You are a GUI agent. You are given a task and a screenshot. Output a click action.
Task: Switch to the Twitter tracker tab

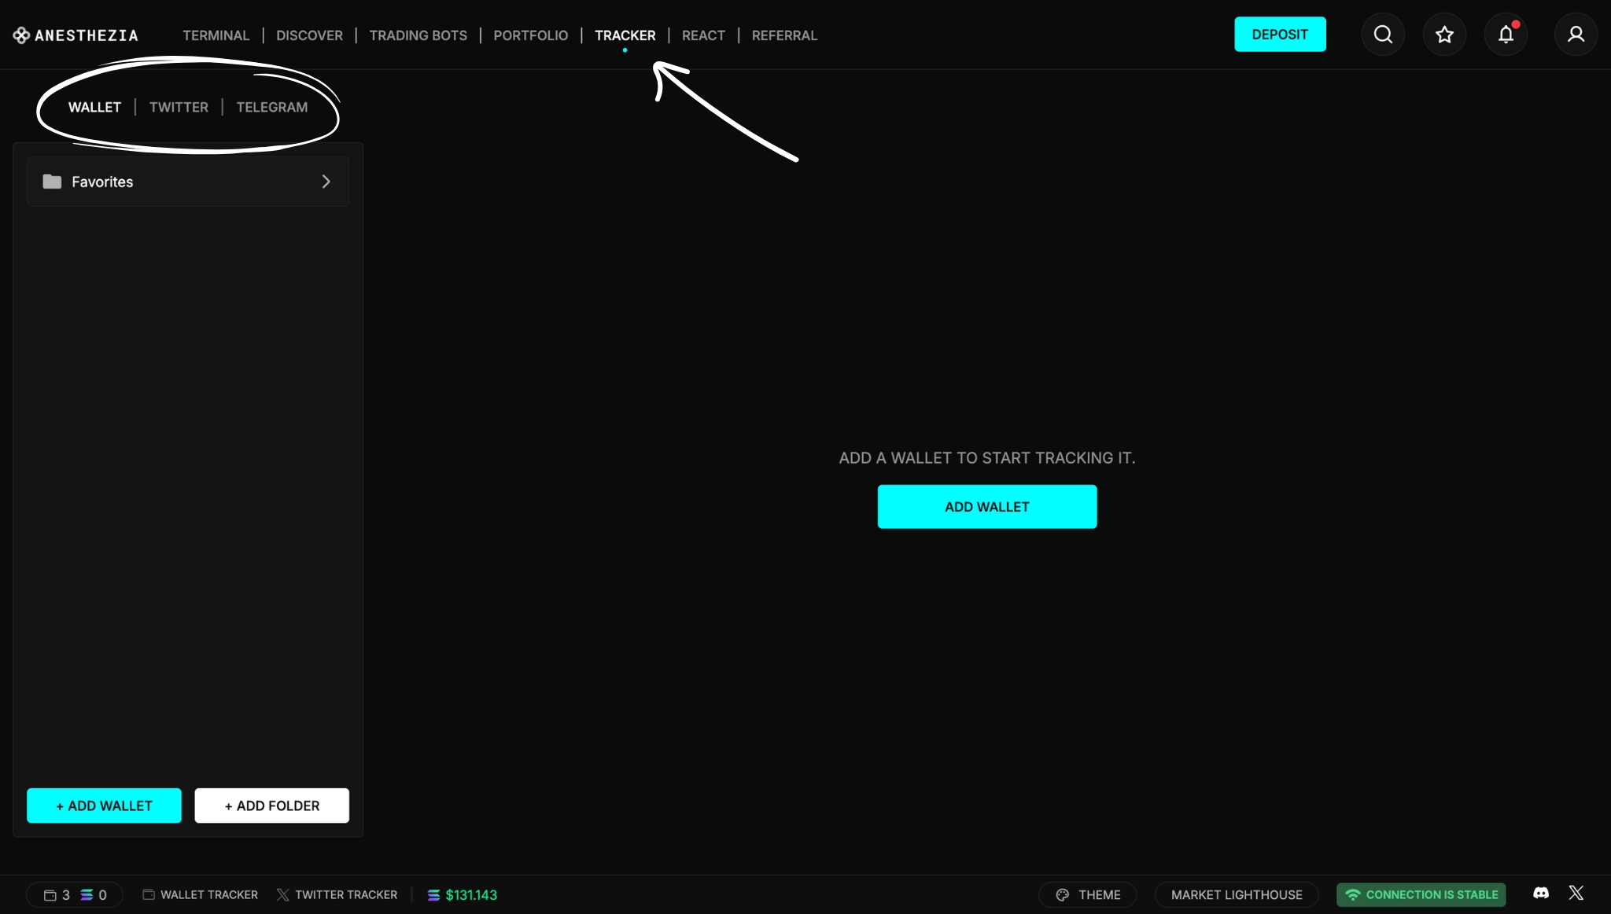tap(179, 107)
